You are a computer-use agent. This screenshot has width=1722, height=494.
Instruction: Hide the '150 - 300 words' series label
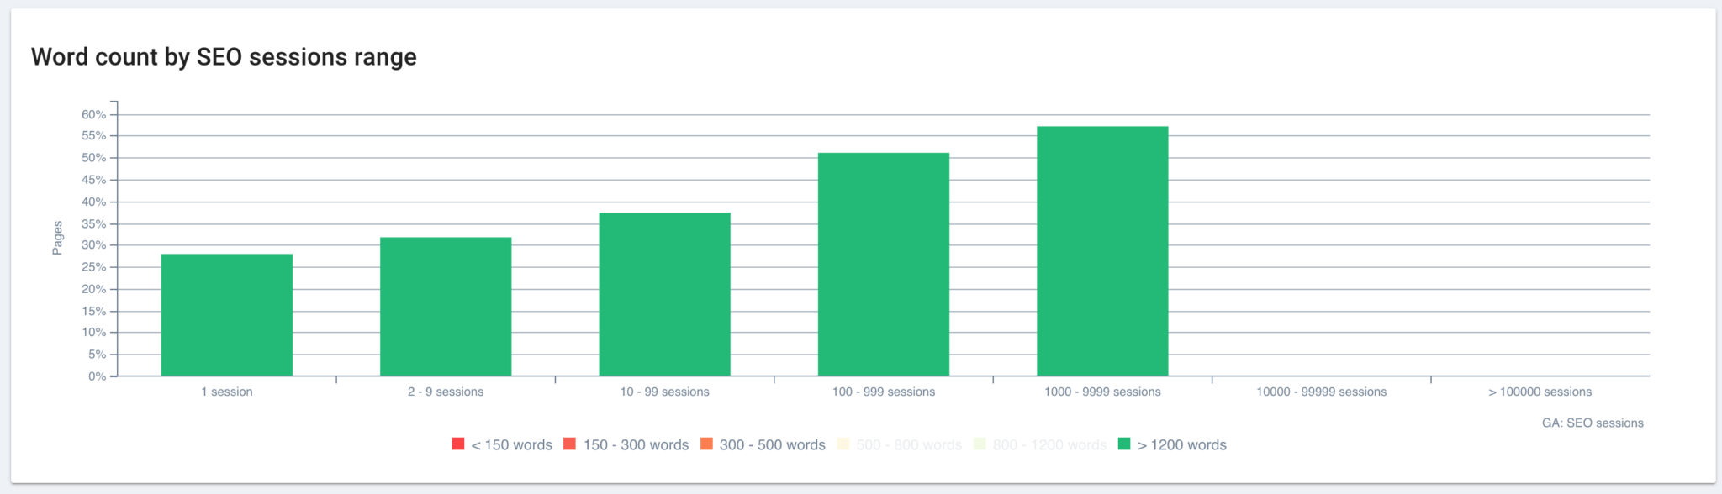click(636, 445)
